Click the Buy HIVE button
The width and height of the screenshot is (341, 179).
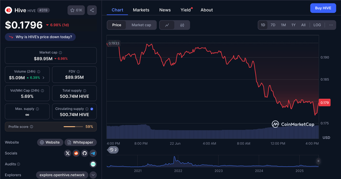tap(323, 8)
